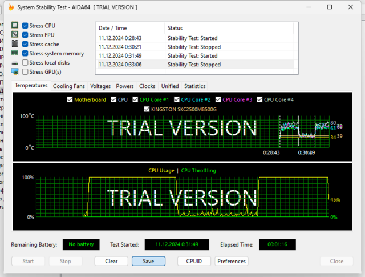Enable the Stress local disks checkbox
This screenshot has height=277, width=365.
25,62
